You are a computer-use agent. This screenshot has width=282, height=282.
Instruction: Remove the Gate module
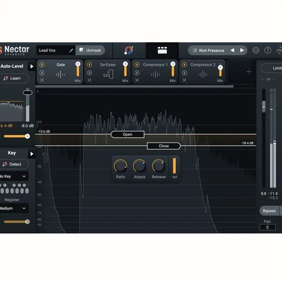42,80
